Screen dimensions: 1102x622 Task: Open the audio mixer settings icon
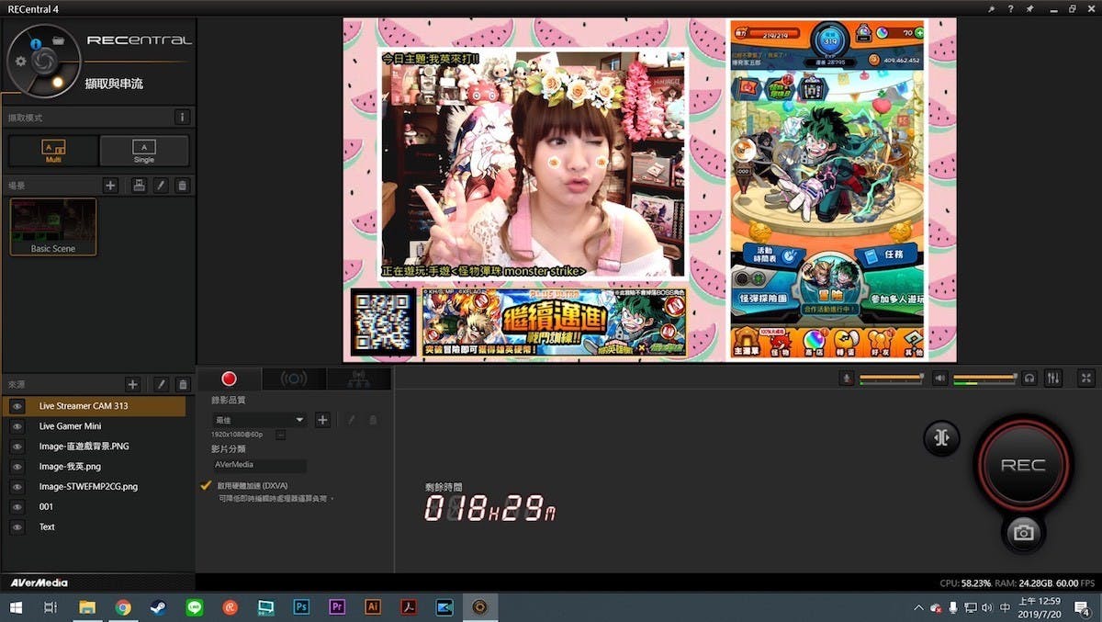[1054, 378]
